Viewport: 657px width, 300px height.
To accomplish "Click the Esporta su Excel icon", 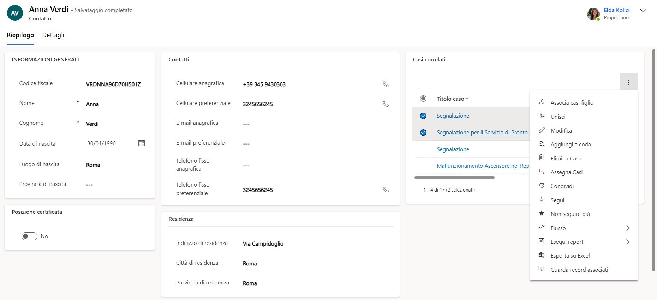I will click(541, 255).
